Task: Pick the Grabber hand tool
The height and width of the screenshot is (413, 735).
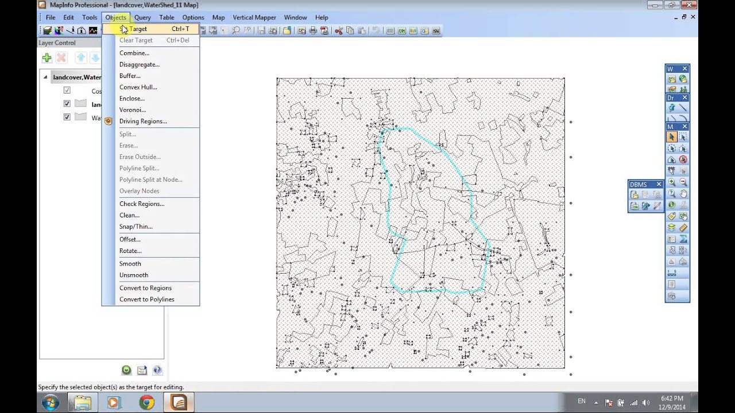Action: pyautogui.click(x=683, y=194)
